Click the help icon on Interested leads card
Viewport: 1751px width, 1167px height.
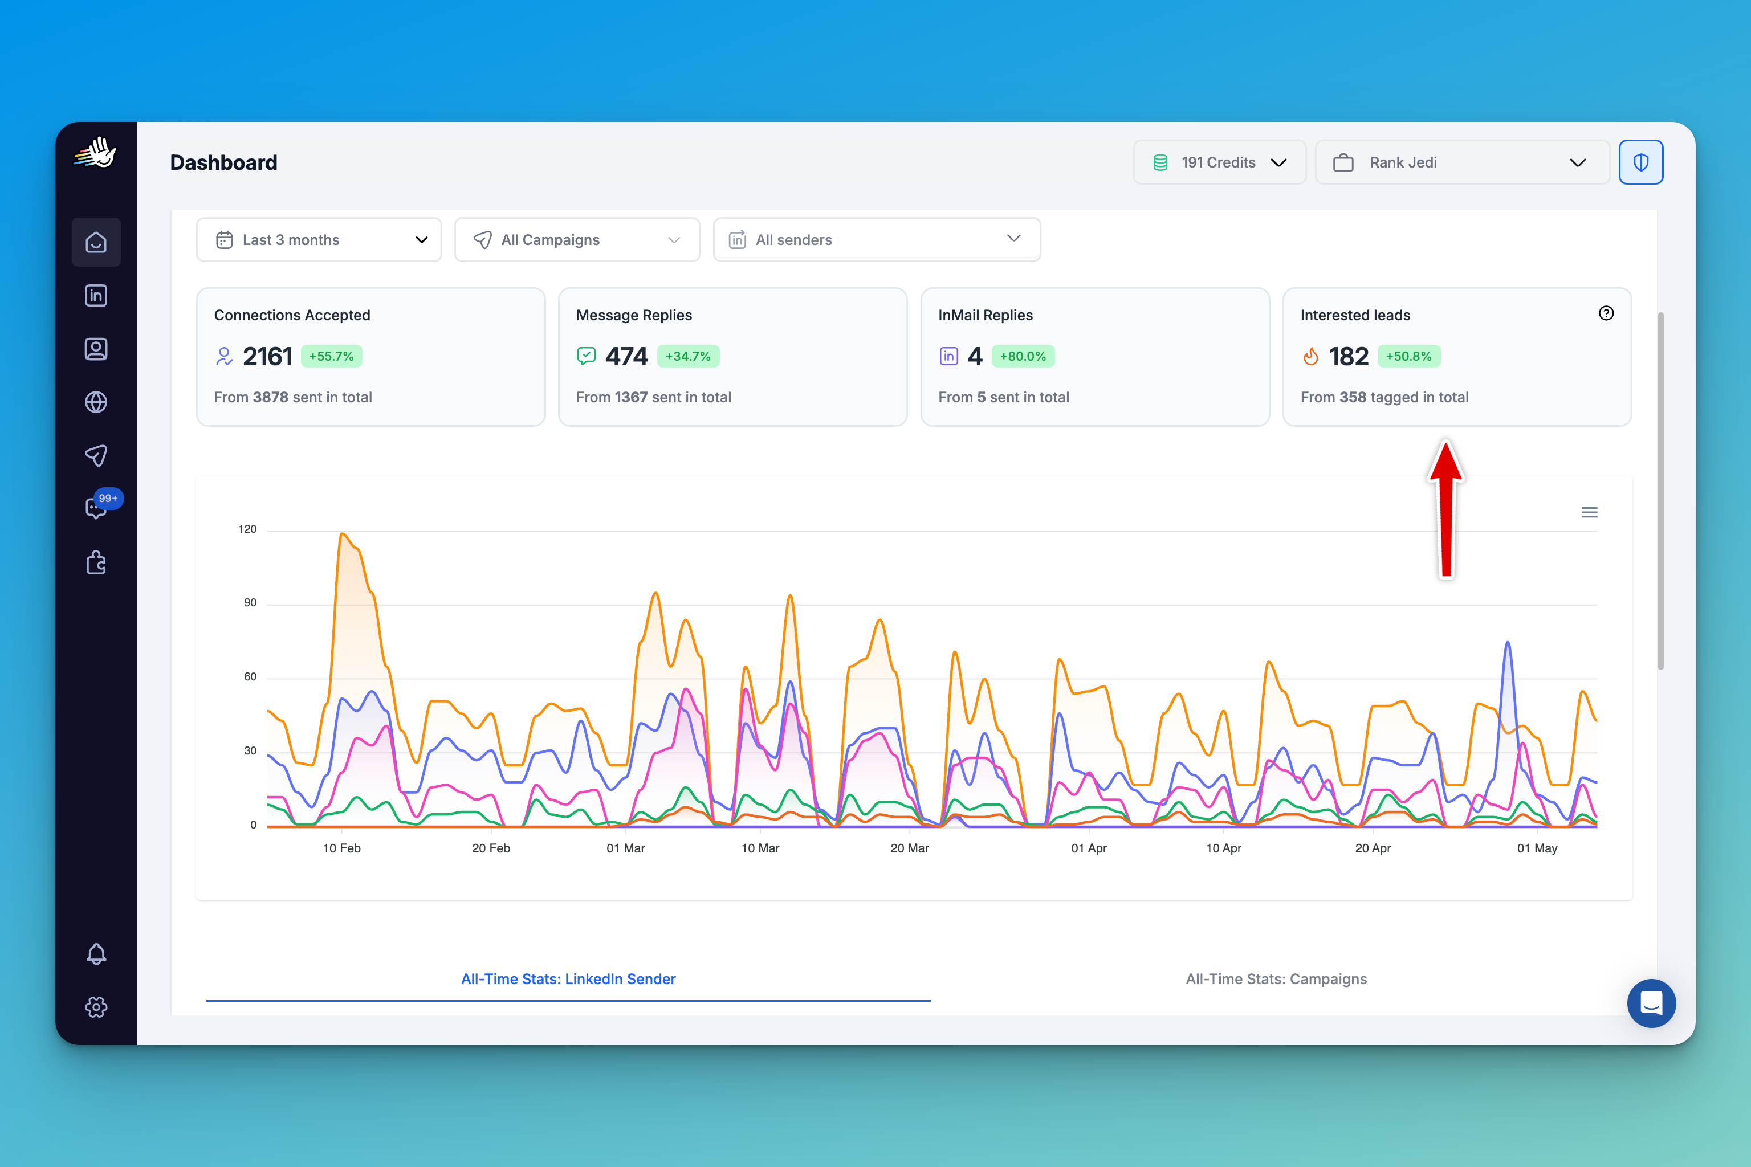point(1606,313)
